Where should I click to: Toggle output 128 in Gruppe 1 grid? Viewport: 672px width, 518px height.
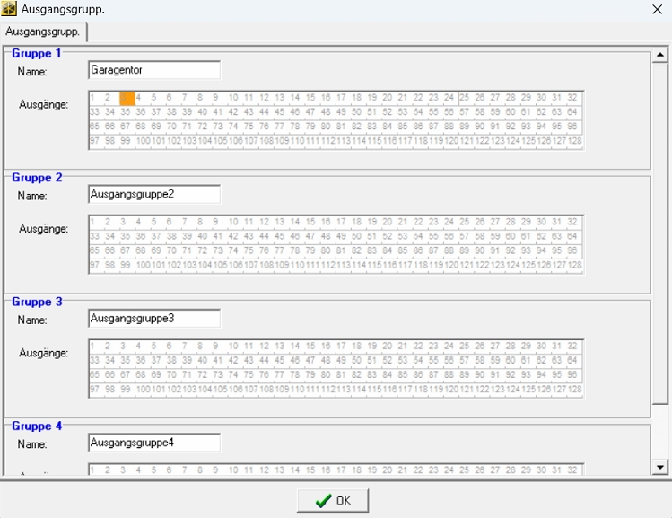[x=575, y=141]
